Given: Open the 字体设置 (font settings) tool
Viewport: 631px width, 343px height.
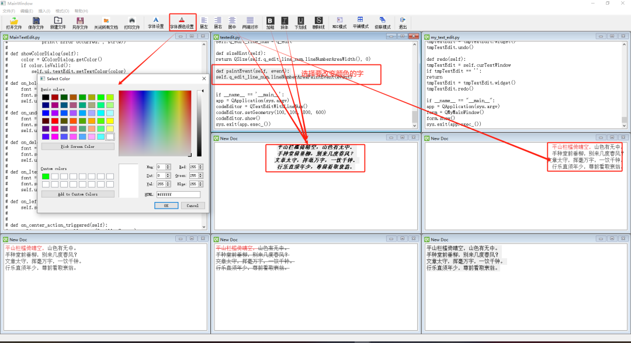Looking at the screenshot, I should point(156,23).
